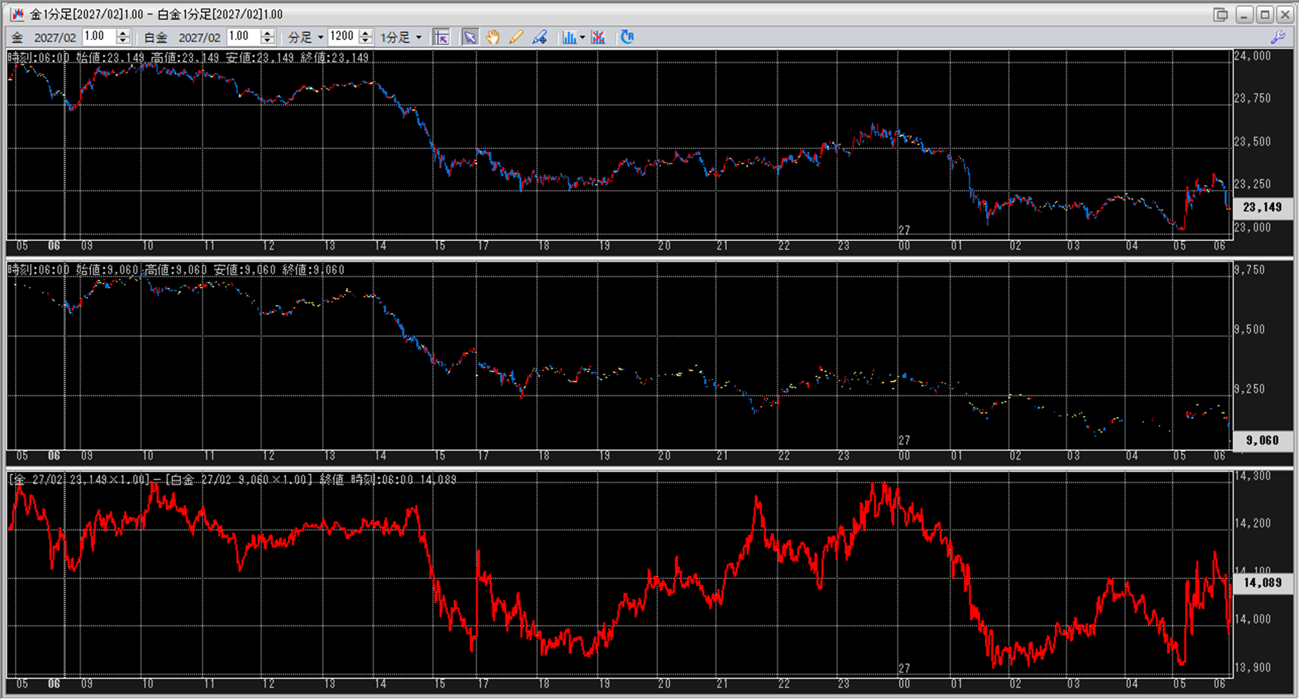Click the delete indicators chart icon
This screenshot has width=1299, height=700.
[598, 37]
